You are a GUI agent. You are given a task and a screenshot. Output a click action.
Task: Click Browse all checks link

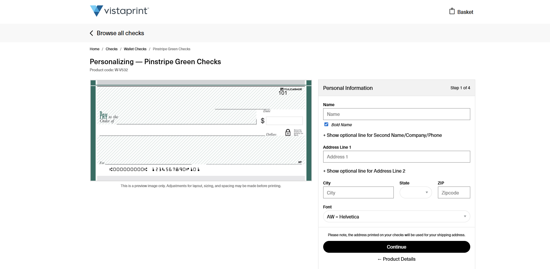click(x=120, y=33)
